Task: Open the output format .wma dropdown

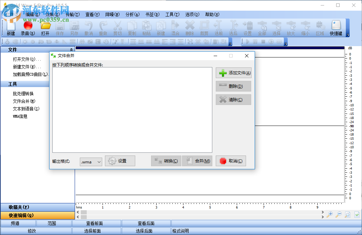Action: click(x=91, y=162)
